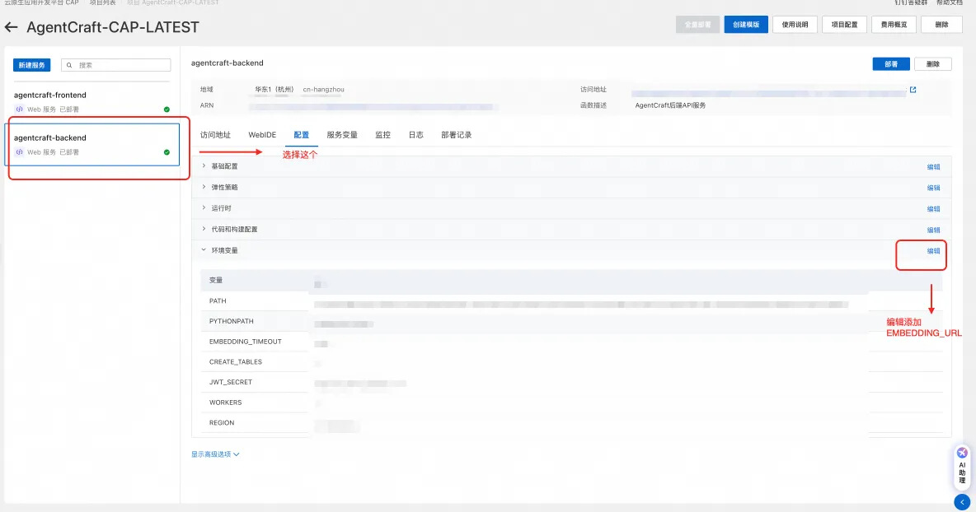Collapse the 环境变量 section
Viewport: 976px width, 512px height.
[204, 250]
